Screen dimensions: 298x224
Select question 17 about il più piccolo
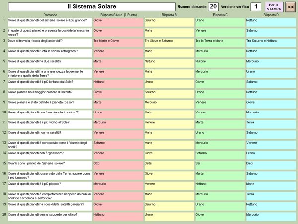point(50,186)
